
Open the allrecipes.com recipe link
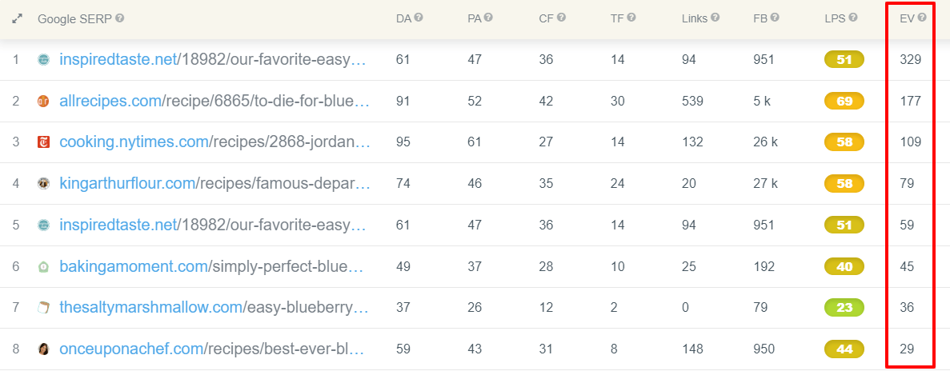click(x=214, y=101)
